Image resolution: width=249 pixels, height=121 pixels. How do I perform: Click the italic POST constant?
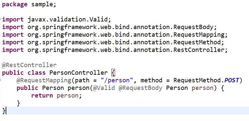click(231, 80)
